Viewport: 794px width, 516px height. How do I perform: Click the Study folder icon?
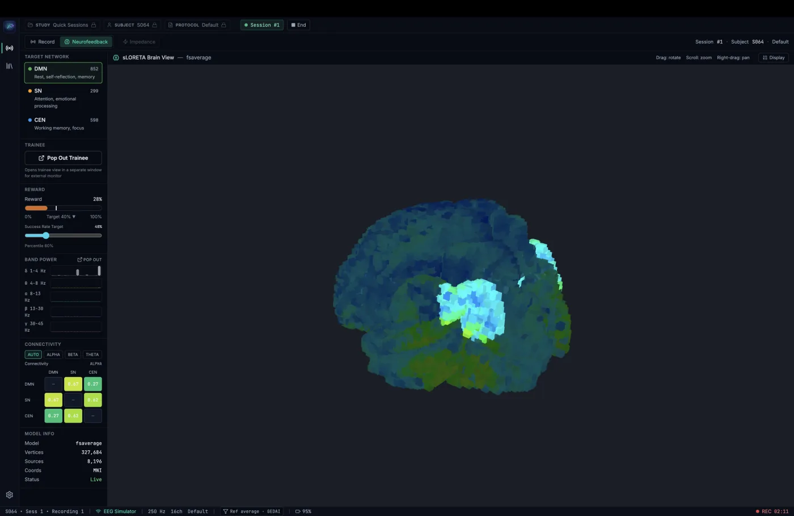click(31, 25)
